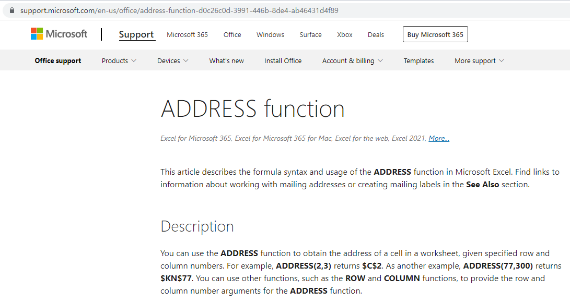Viewport: 570px width, 303px height.
Task: Expand the Account & billing dropdown
Action: click(x=352, y=60)
